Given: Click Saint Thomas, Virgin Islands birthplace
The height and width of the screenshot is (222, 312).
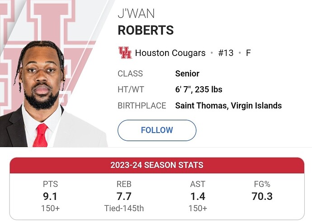Looking at the screenshot, I should pos(228,106).
